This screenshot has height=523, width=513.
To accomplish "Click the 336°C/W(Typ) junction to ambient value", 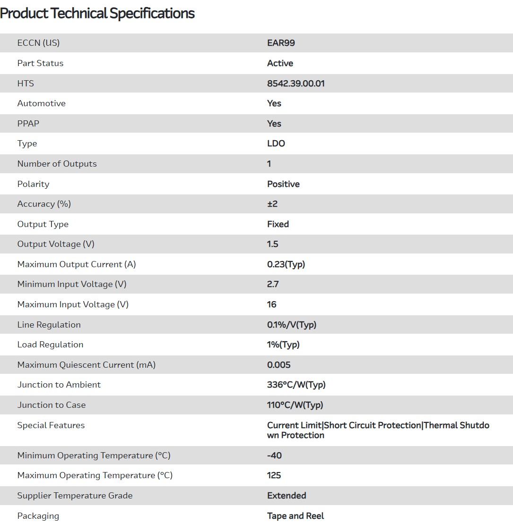I will click(296, 385).
